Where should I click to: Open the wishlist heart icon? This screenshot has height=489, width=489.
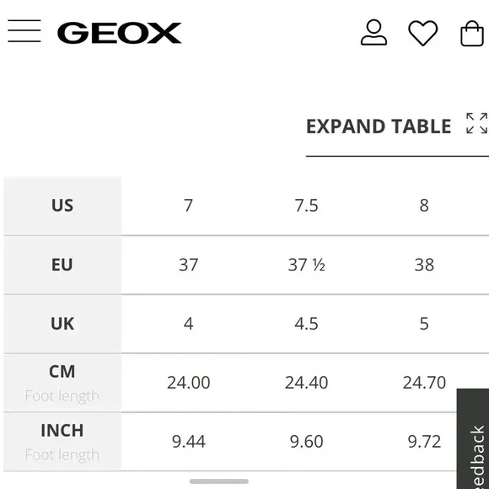click(x=423, y=33)
